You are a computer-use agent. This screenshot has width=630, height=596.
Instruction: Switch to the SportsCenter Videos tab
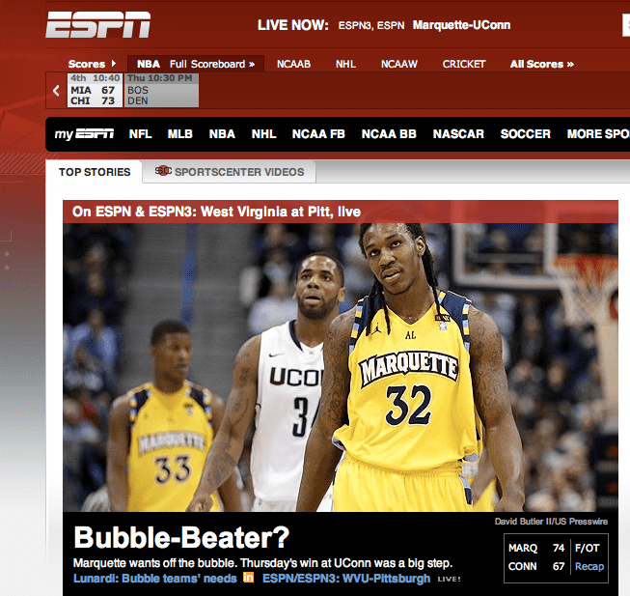tap(230, 172)
